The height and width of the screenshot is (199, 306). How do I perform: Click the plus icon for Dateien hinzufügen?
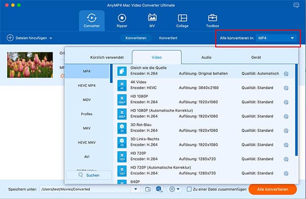pyautogui.click(x=10, y=38)
